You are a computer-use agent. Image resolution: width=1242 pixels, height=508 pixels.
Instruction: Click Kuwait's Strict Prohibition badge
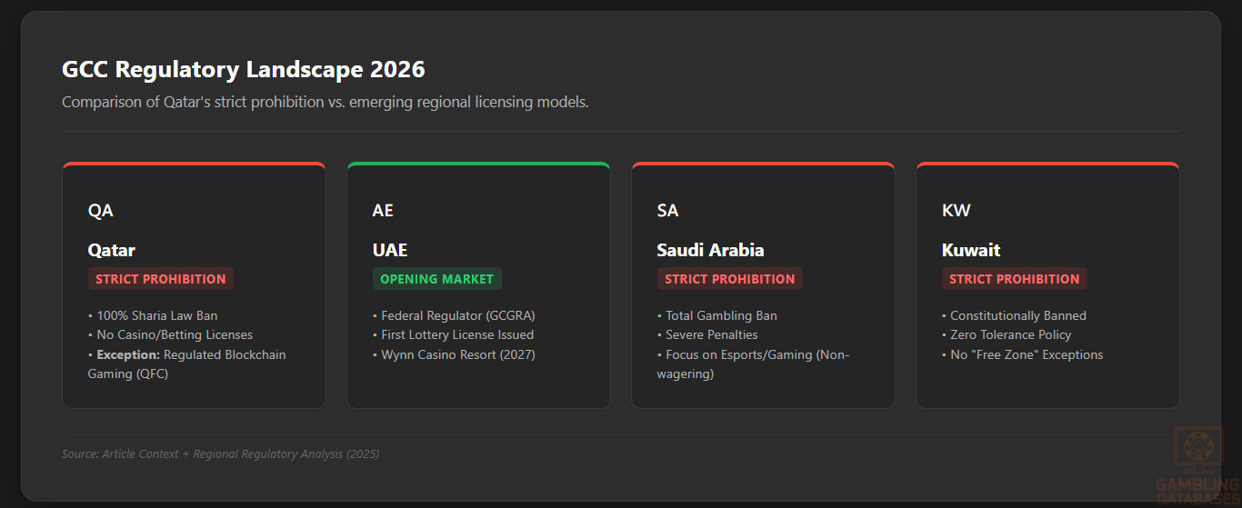pyautogui.click(x=1015, y=279)
